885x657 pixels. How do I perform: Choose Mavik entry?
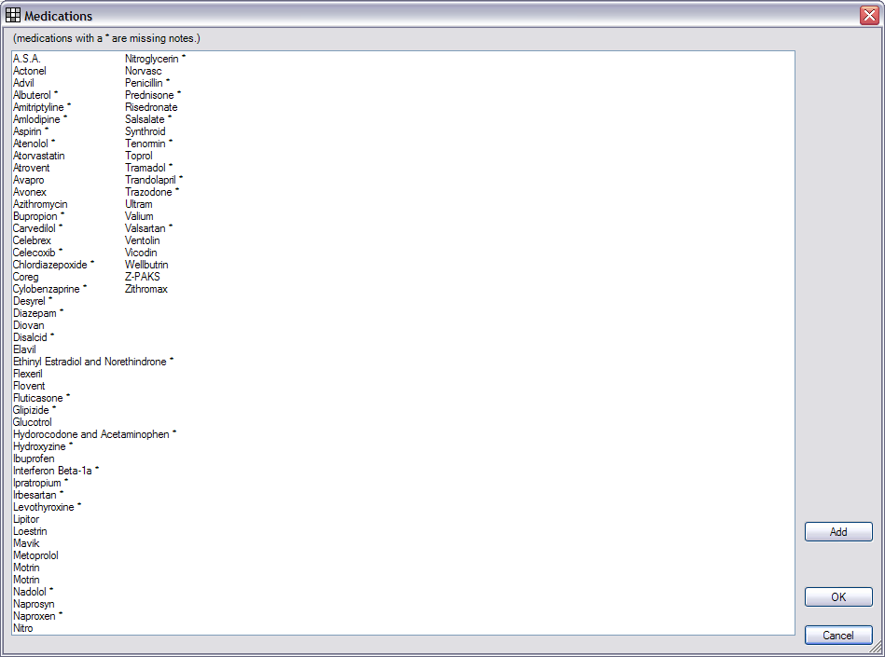[26, 543]
